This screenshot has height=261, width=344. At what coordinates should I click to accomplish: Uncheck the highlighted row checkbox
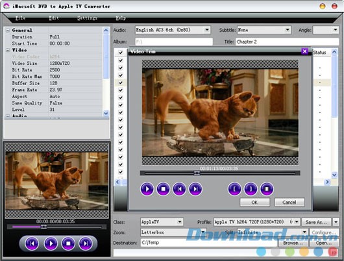pos(121,82)
